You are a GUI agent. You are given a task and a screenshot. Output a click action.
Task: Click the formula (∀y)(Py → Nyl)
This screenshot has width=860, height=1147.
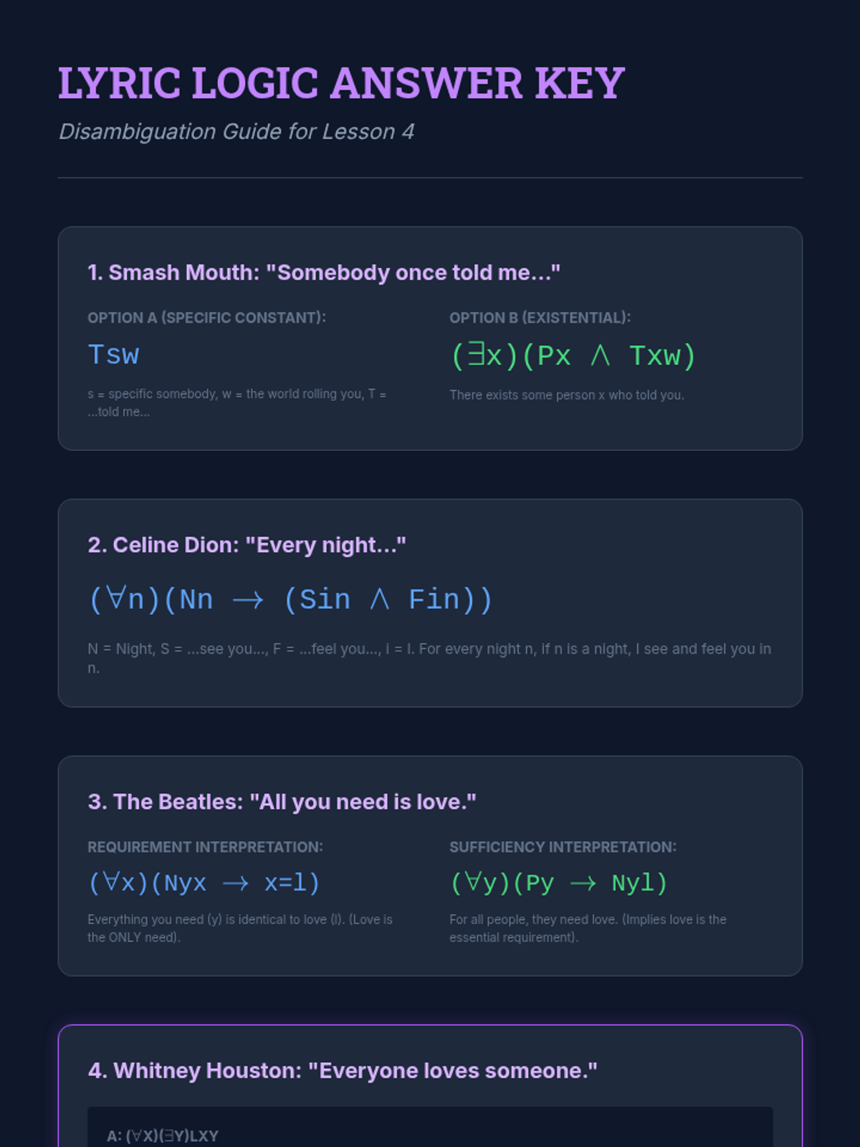tap(558, 882)
